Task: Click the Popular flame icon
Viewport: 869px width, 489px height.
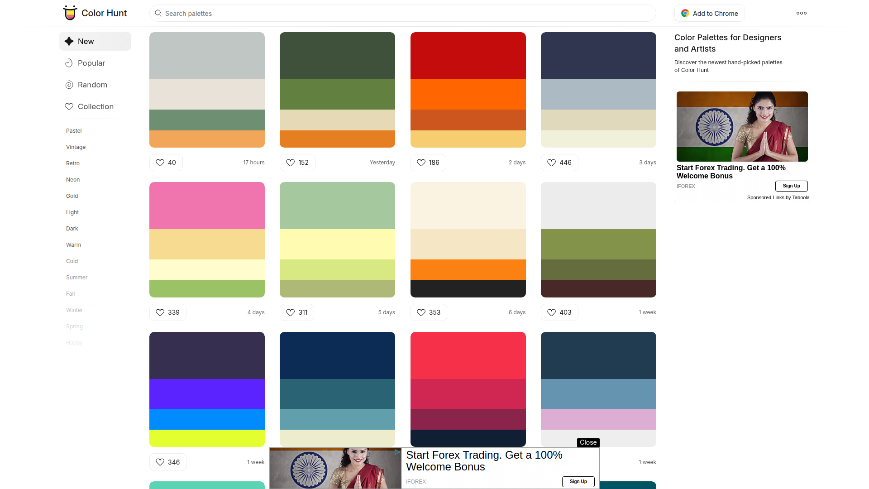Action: click(69, 63)
